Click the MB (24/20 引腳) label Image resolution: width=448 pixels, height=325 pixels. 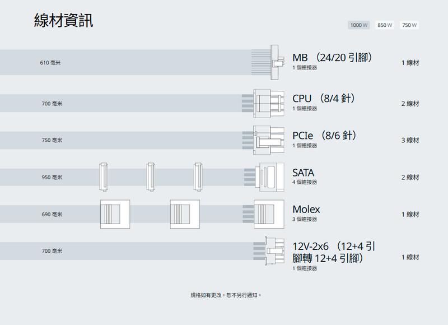(x=333, y=58)
